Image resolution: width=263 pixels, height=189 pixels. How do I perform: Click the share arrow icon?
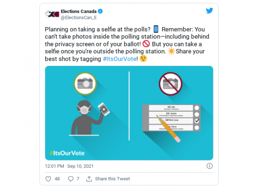[89, 179]
